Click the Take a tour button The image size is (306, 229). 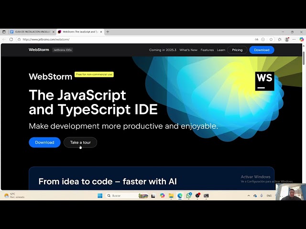(x=80, y=142)
